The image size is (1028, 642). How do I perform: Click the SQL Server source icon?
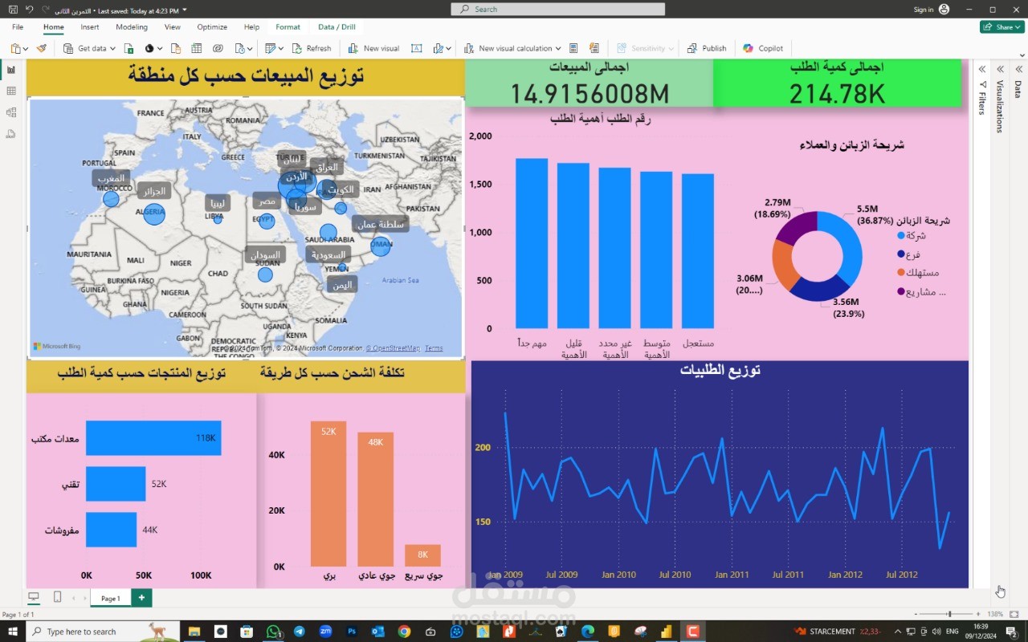(176, 48)
